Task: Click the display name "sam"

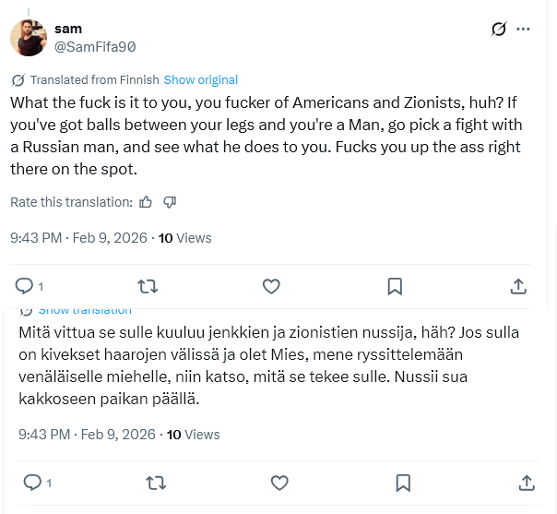Action: [68, 29]
